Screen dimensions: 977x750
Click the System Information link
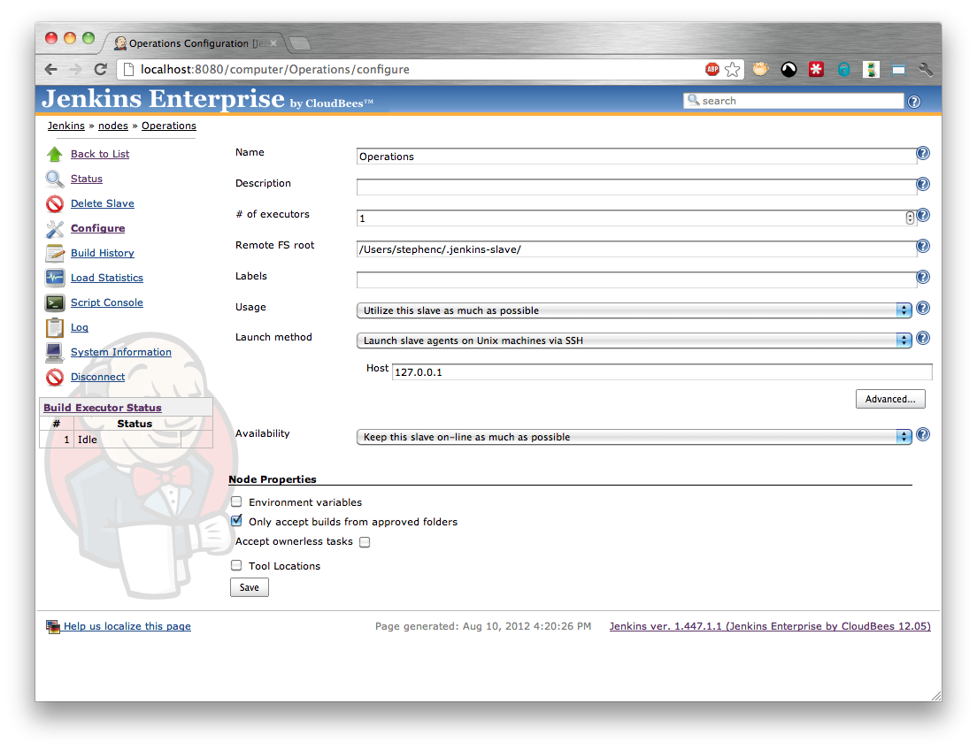pos(121,353)
